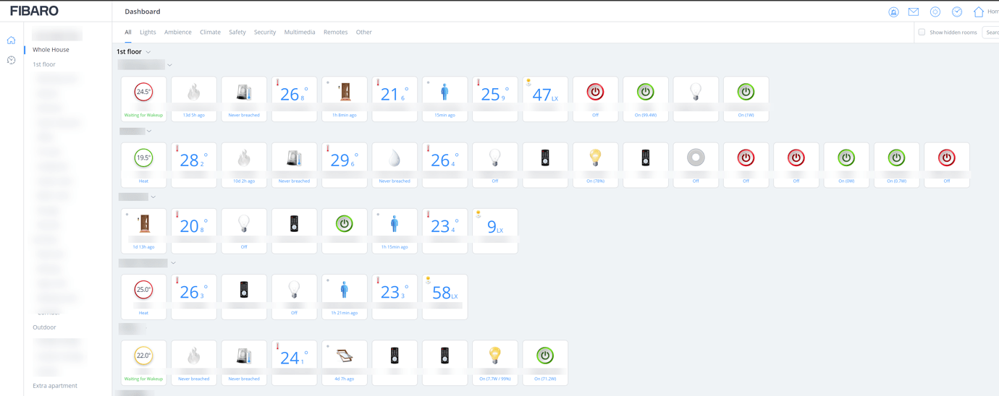The height and width of the screenshot is (396, 999).
Task: Collapse the 1st floor section chevron
Action: pos(148,52)
